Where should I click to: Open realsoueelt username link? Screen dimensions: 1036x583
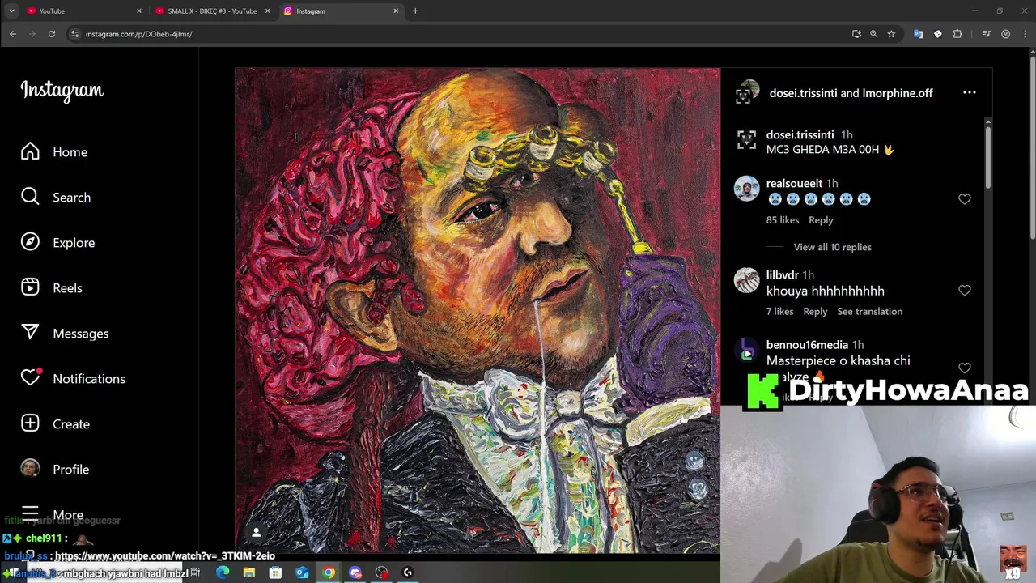pos(794,184)
